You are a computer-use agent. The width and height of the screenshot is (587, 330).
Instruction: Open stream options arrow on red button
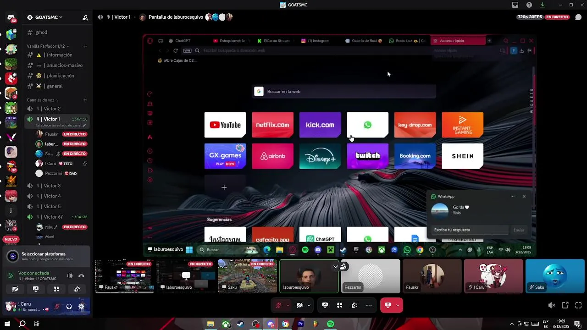tap(398, 305)
